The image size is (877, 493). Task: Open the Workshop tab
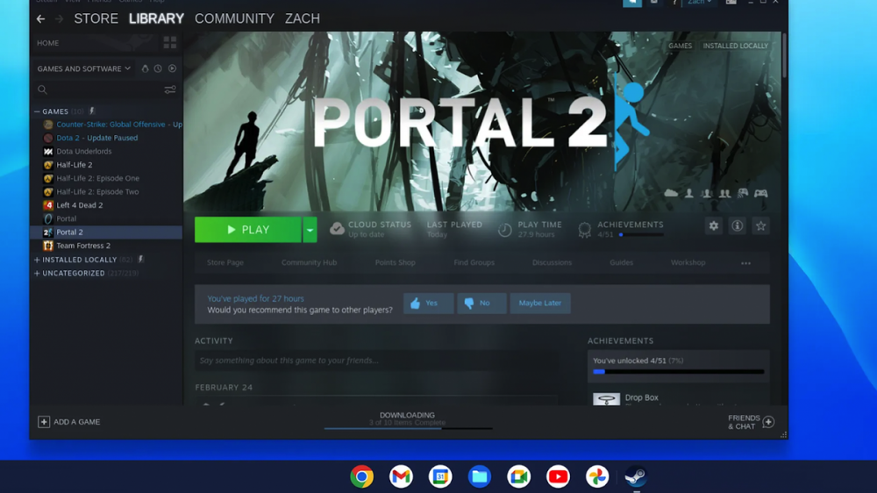click(x=688, y=262)
